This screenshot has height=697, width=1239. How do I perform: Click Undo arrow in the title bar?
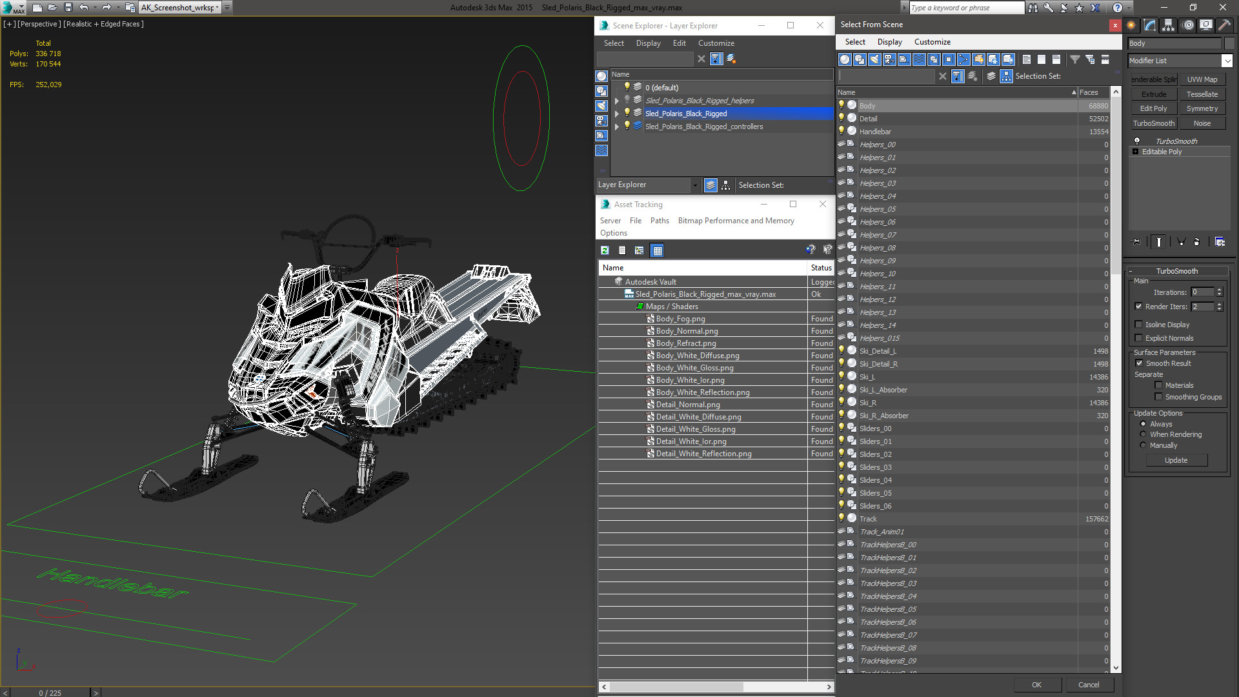point(83,8)
